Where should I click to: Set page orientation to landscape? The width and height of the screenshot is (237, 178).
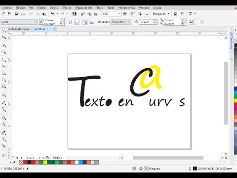[77, 22]
